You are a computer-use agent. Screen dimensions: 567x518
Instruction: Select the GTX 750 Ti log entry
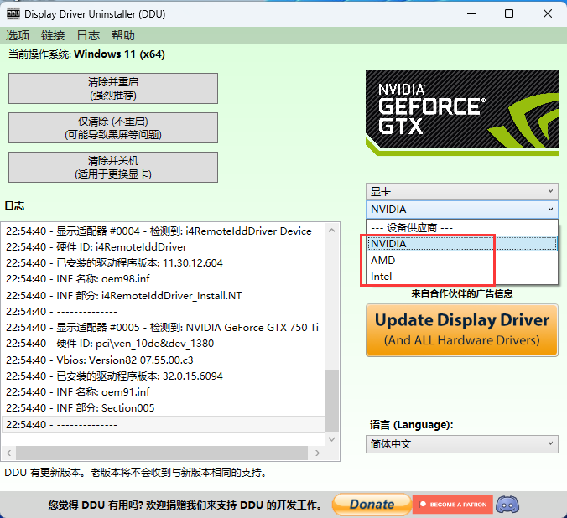coord(162,327)
